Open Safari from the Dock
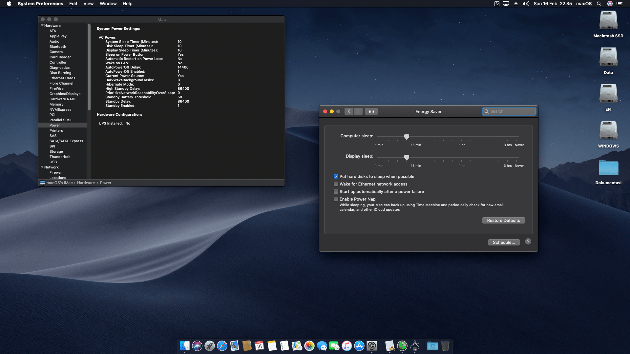The image size is (630, 354). [x=222, y=346]
